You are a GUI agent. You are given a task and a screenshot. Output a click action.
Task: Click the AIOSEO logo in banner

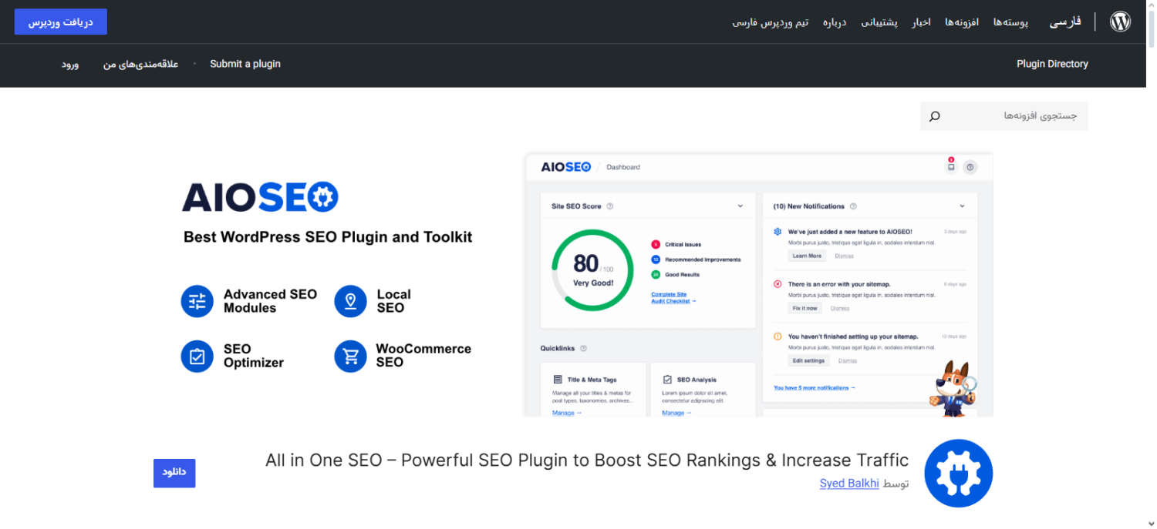[x=260, y=197]
